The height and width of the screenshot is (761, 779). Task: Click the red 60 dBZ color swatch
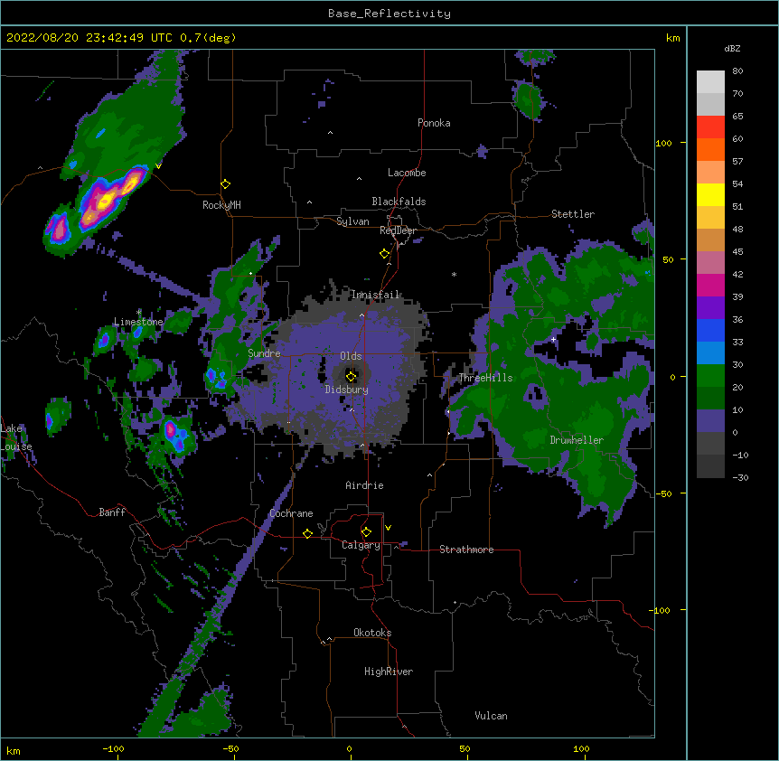(x=710, y=127)
